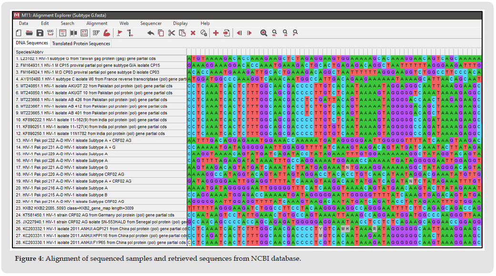The height and width of the screenshot is (276, 496).
Task: Click the red flag mark site icon
Action: tap(120, 33)
